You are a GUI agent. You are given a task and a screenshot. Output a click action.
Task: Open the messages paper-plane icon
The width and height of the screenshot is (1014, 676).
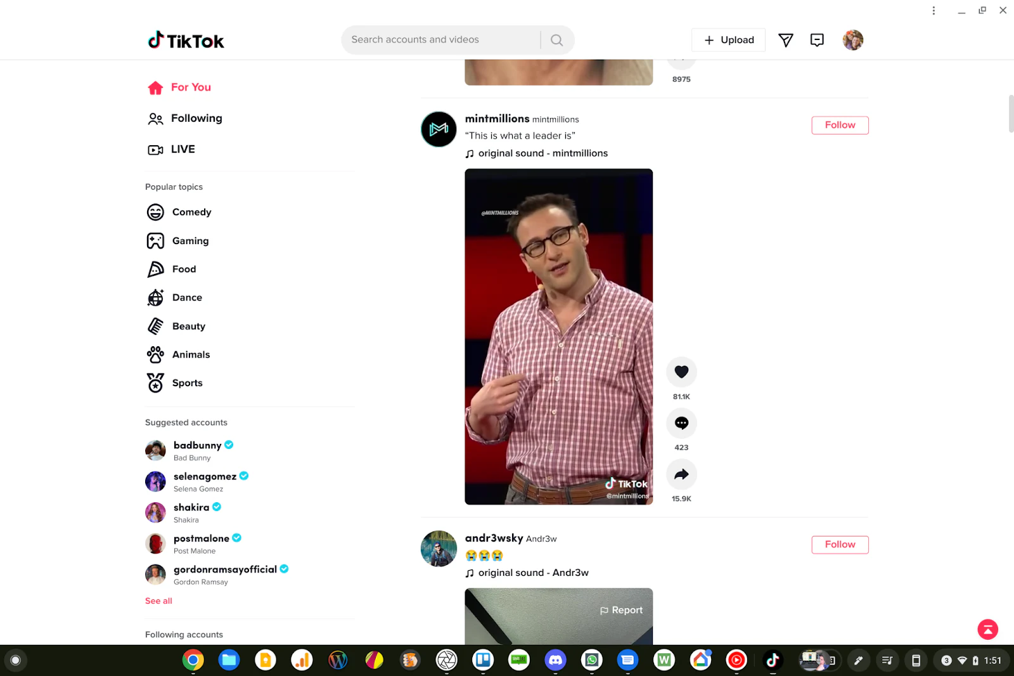pyautogui.click(x=785, y=40)
